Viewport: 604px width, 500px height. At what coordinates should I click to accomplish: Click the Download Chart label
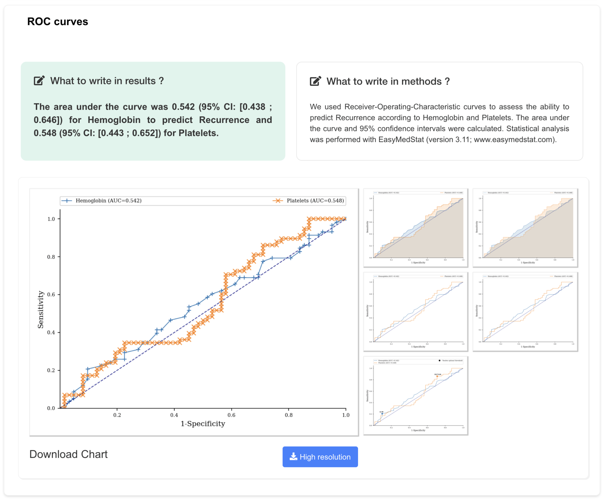68,454
